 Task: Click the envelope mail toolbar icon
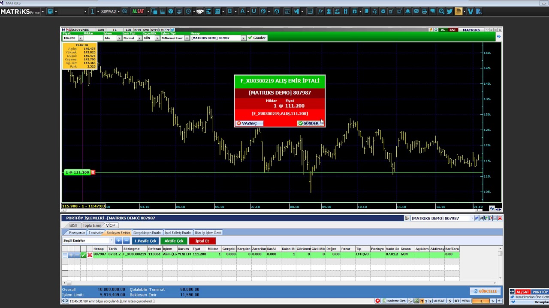tap(416, 12)
